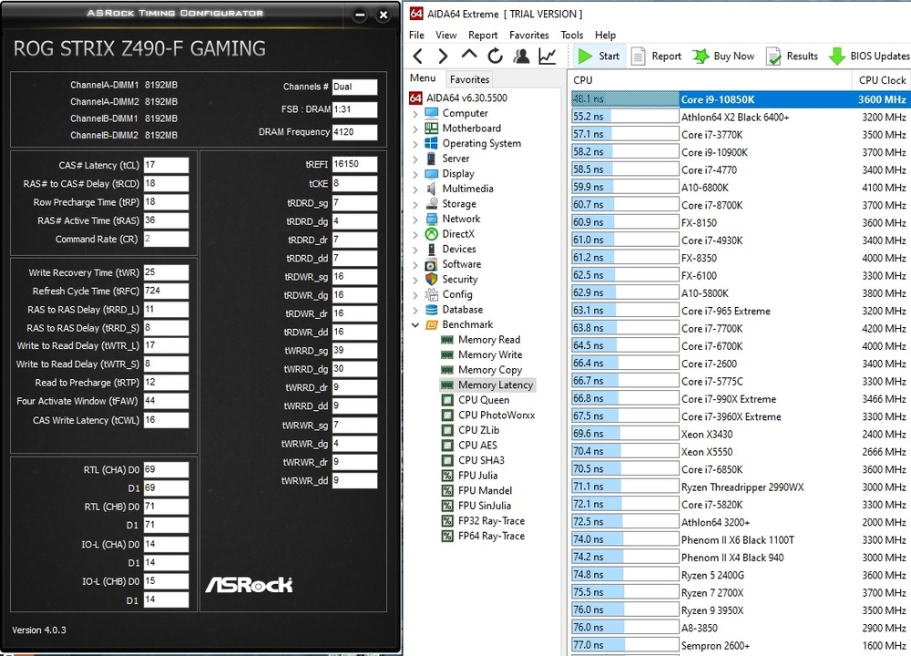Click the CPU column header
The height and width of the screenshot is (656, 911).
coord(710,80)
